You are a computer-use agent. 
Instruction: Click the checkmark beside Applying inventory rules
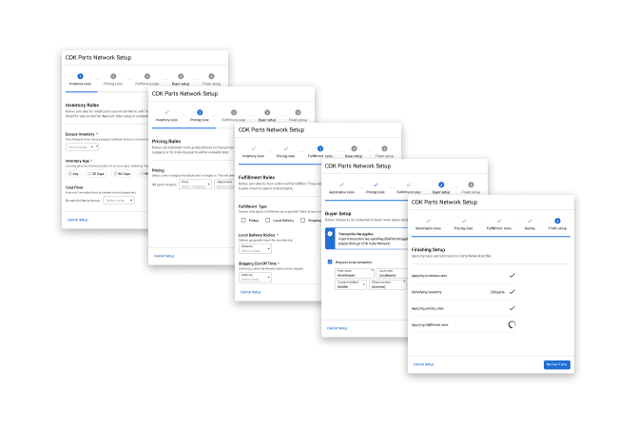point(512,275)
